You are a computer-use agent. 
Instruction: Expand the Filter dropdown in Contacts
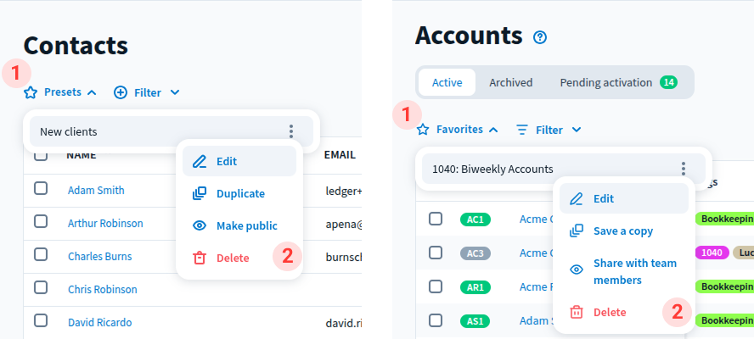147,92
